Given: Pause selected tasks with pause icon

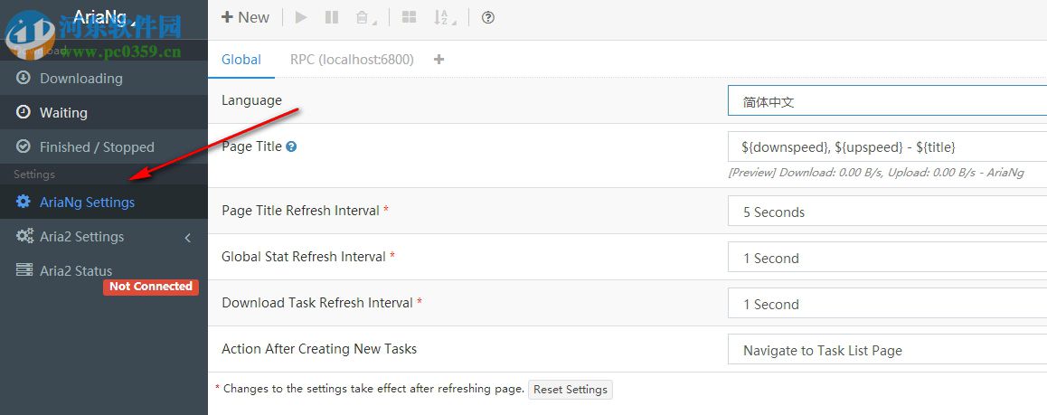Looking at the screenshot, I should pos(332,18).
